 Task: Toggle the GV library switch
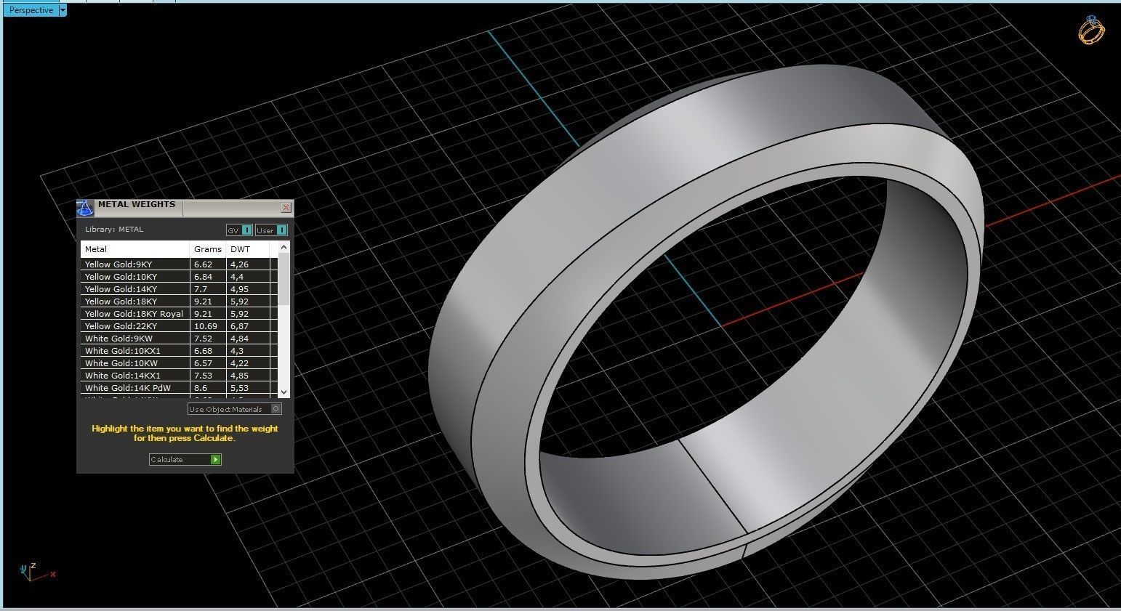(240, 230)
